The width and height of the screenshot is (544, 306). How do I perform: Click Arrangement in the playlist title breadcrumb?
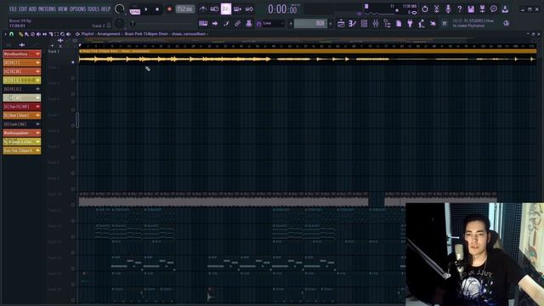pos(109,34)
